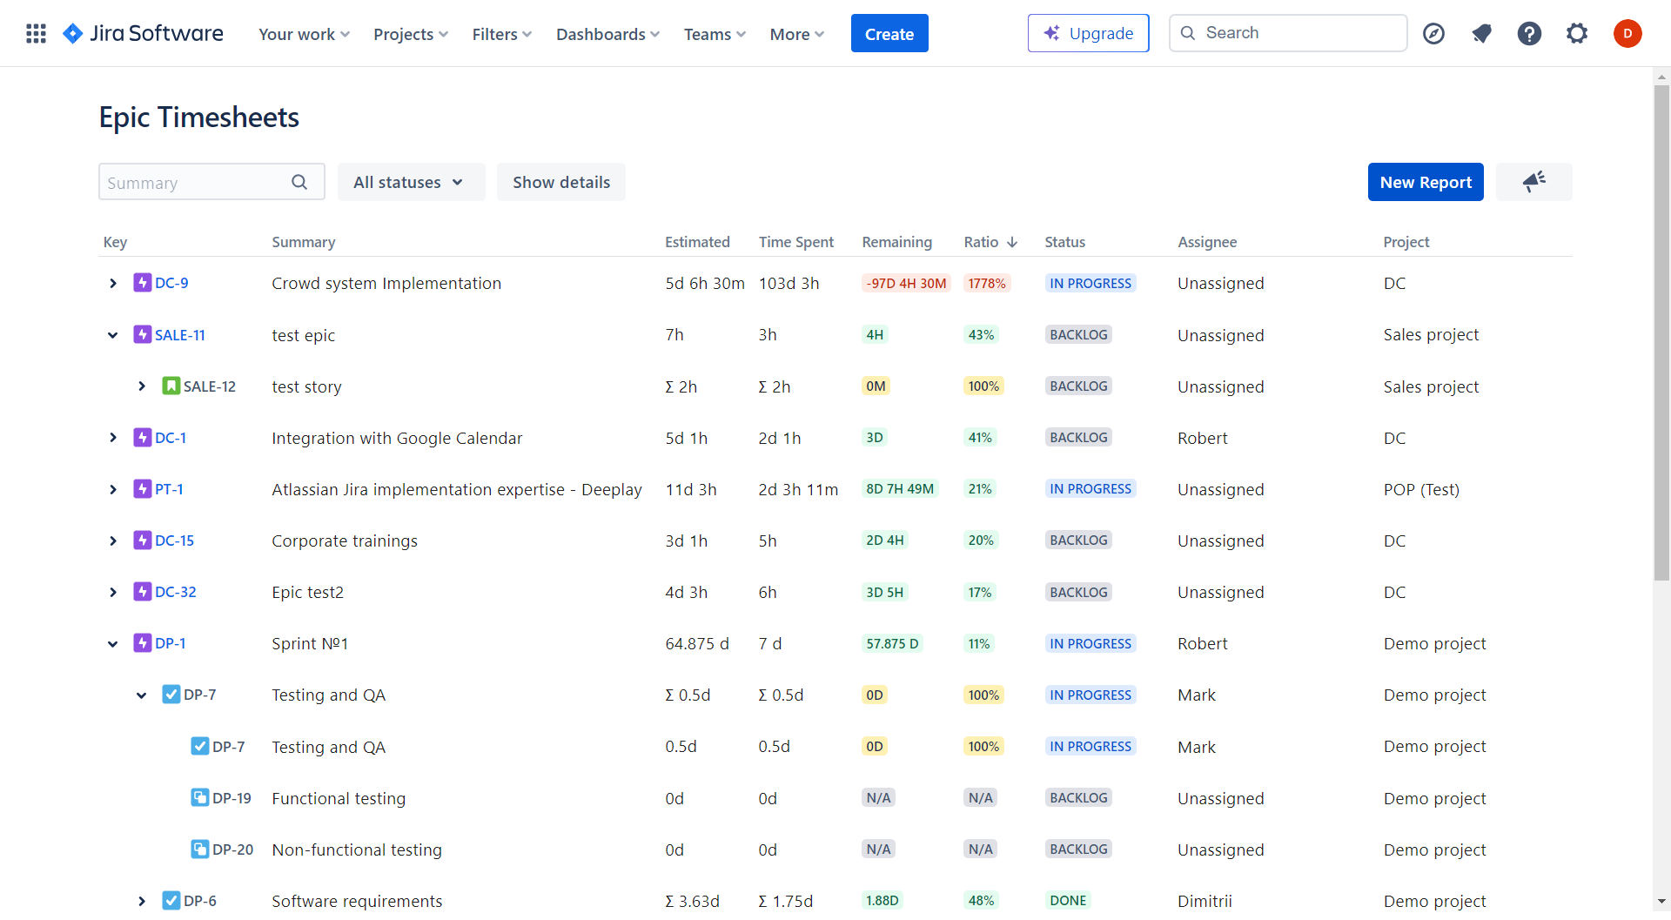Open the All statuses dropdown
Viewport: 1671px width, 920px height.
411,182
